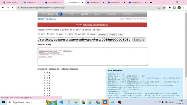Expand response node 7: 0
Screen dimensions: 187x105
[x=44, y=91]
